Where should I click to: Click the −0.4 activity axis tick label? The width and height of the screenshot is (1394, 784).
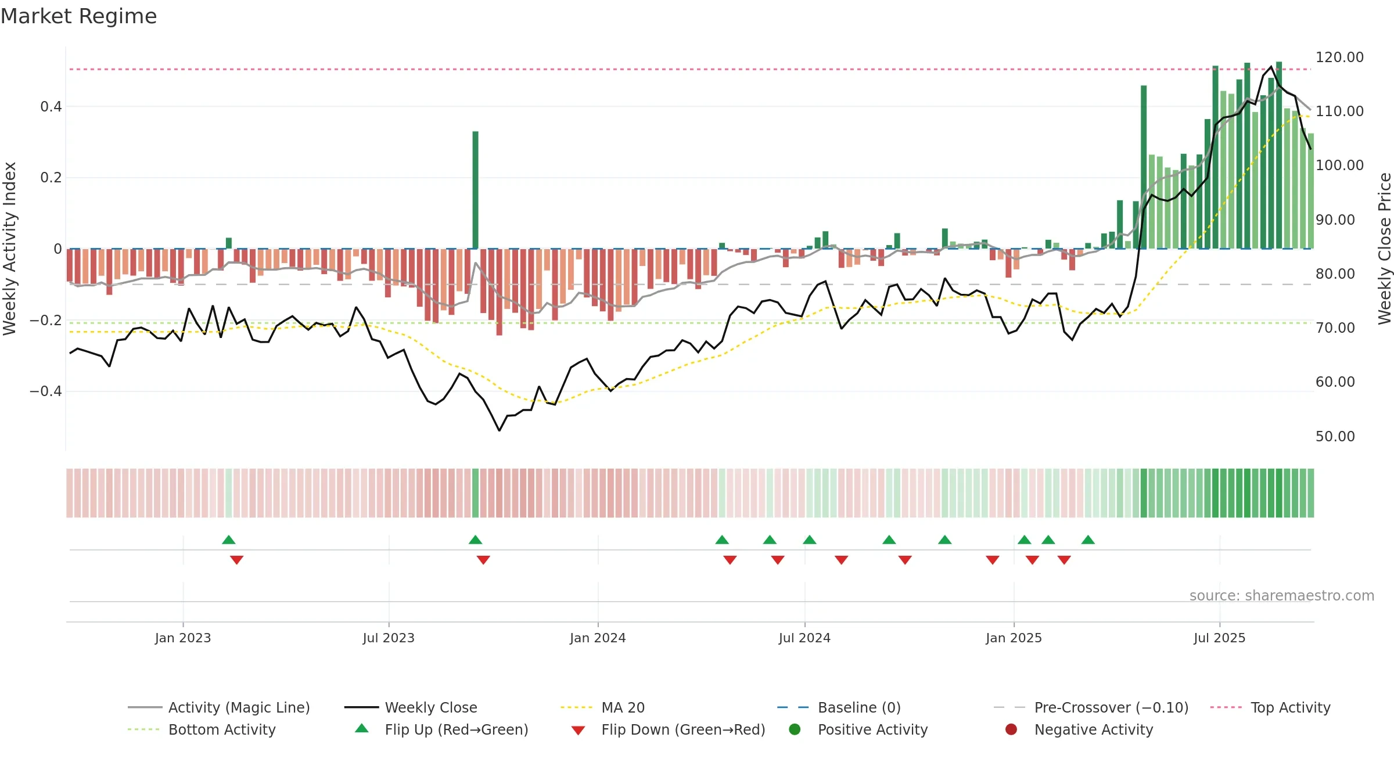[x=46, y=391]
